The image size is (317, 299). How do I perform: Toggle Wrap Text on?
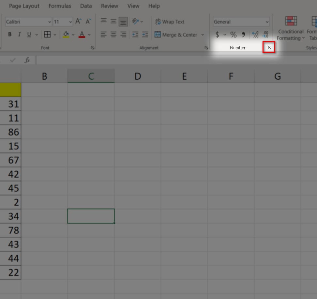[170, 22]
